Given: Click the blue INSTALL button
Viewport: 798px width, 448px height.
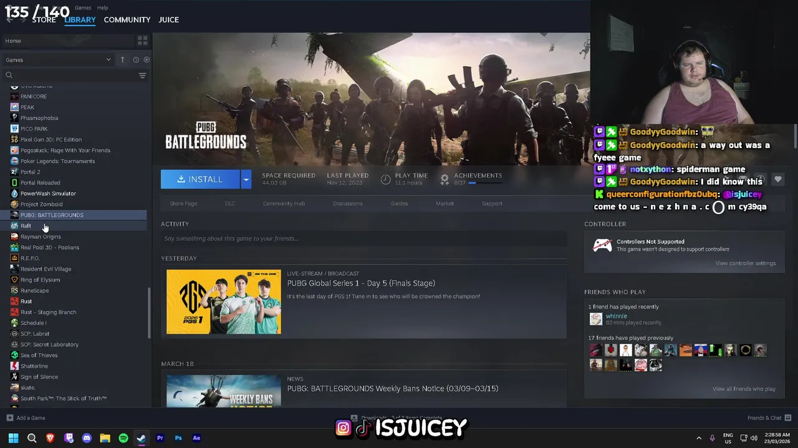Looking at the screenshot, I should [x=200, y=179].
